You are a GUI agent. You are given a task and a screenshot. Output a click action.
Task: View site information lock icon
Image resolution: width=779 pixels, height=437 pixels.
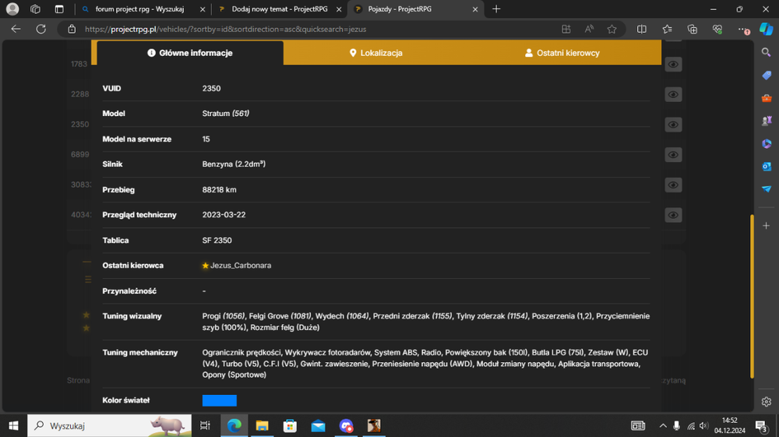(72, 30)
